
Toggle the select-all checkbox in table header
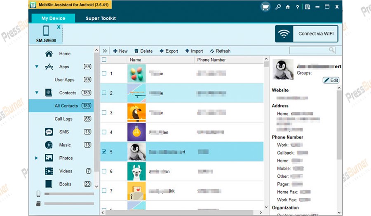coord(104,60)
